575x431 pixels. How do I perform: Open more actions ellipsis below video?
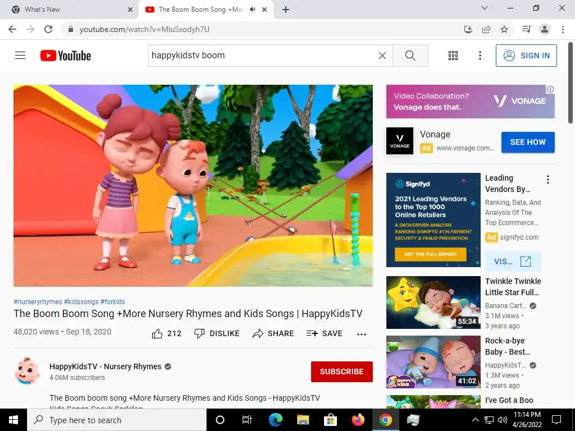(x=362, y=334)
